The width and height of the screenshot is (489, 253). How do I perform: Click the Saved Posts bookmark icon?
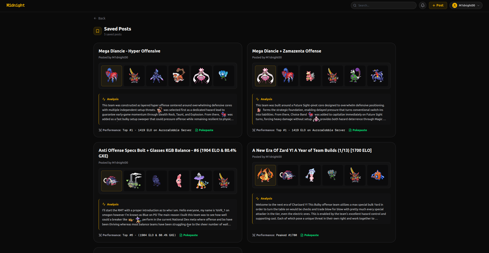98,31
